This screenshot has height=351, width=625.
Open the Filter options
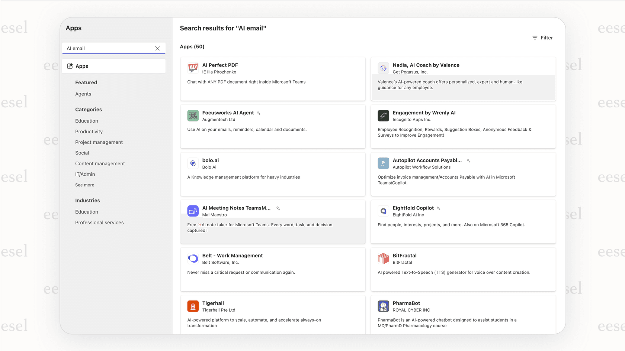coord(542,38)
